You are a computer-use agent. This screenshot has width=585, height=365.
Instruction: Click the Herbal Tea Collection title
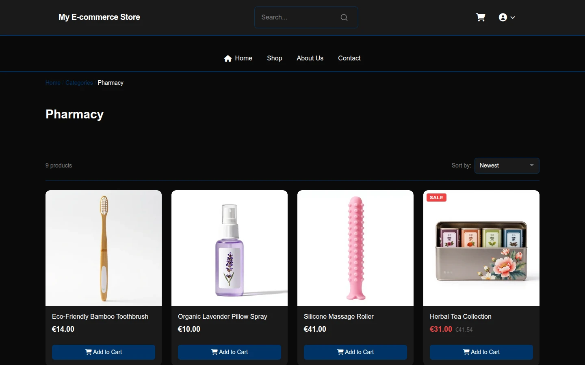coord(461,316)
